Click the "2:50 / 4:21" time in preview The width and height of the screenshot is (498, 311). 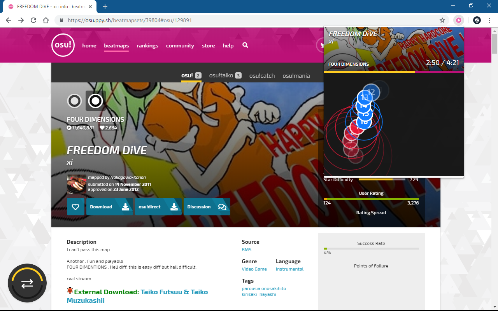pos(442,63)
